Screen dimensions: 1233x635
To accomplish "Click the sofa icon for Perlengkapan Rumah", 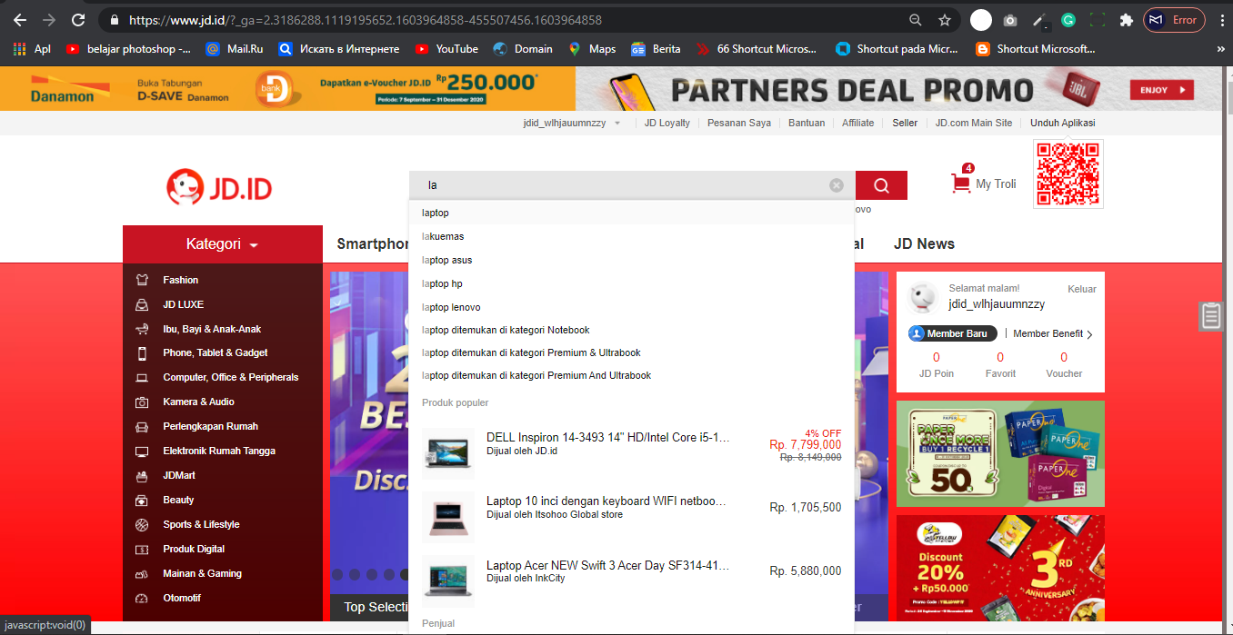I will coord(142,426).
